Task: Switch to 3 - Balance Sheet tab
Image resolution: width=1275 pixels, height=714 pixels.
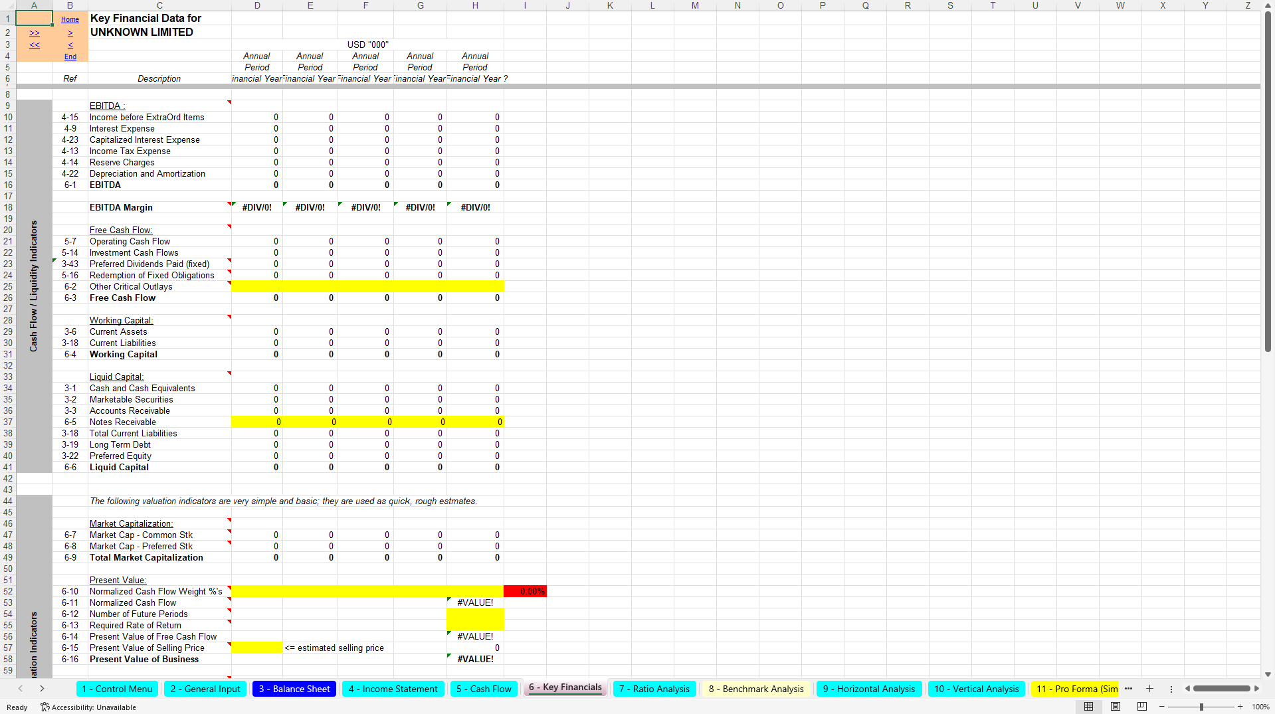Action: coord(294,689)
